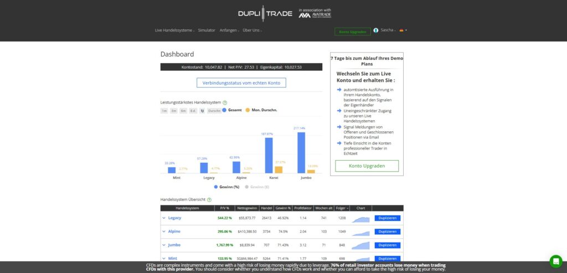Expand the Jumbo row chevron
This screenshot has height=273, width=567.
164,245
